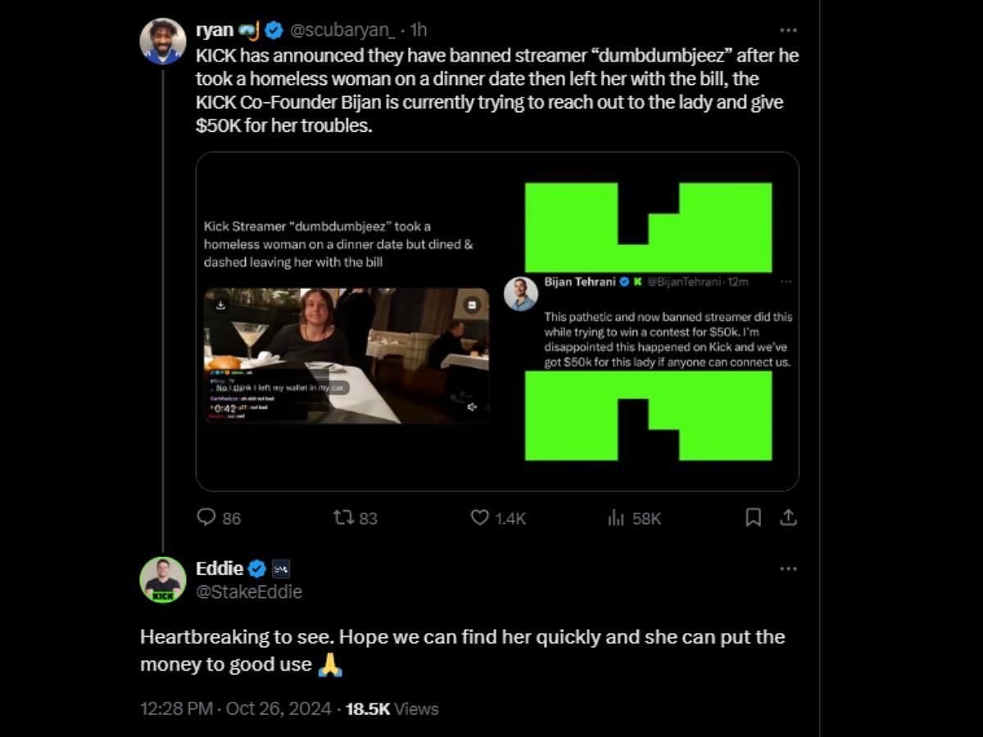Open share options for ryan's post
The width and height of the screenshot is (983, 737).
[788, 518]
